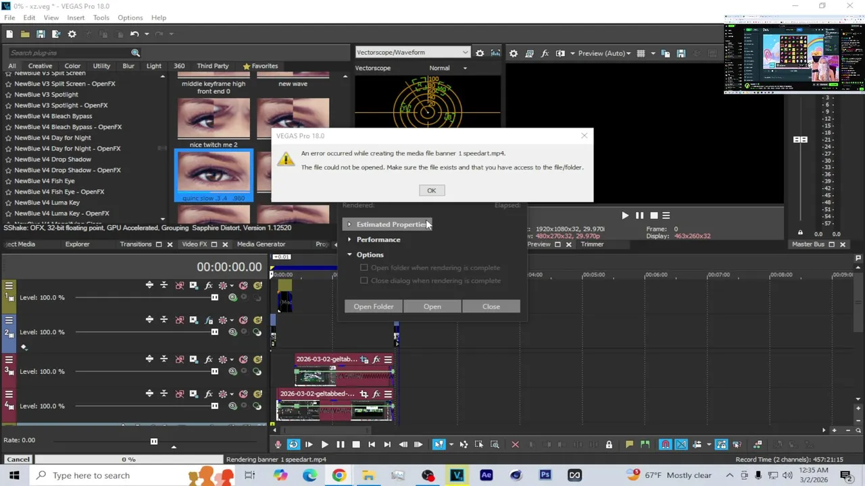
Task: Mute track 1 video
Action: point(243,286)
